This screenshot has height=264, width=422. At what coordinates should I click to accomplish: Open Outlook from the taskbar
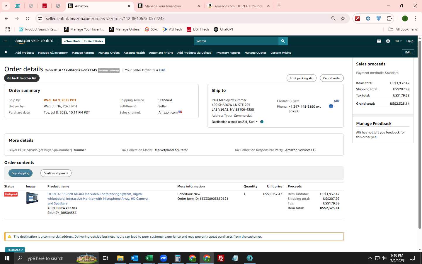(x=135, y=258)
